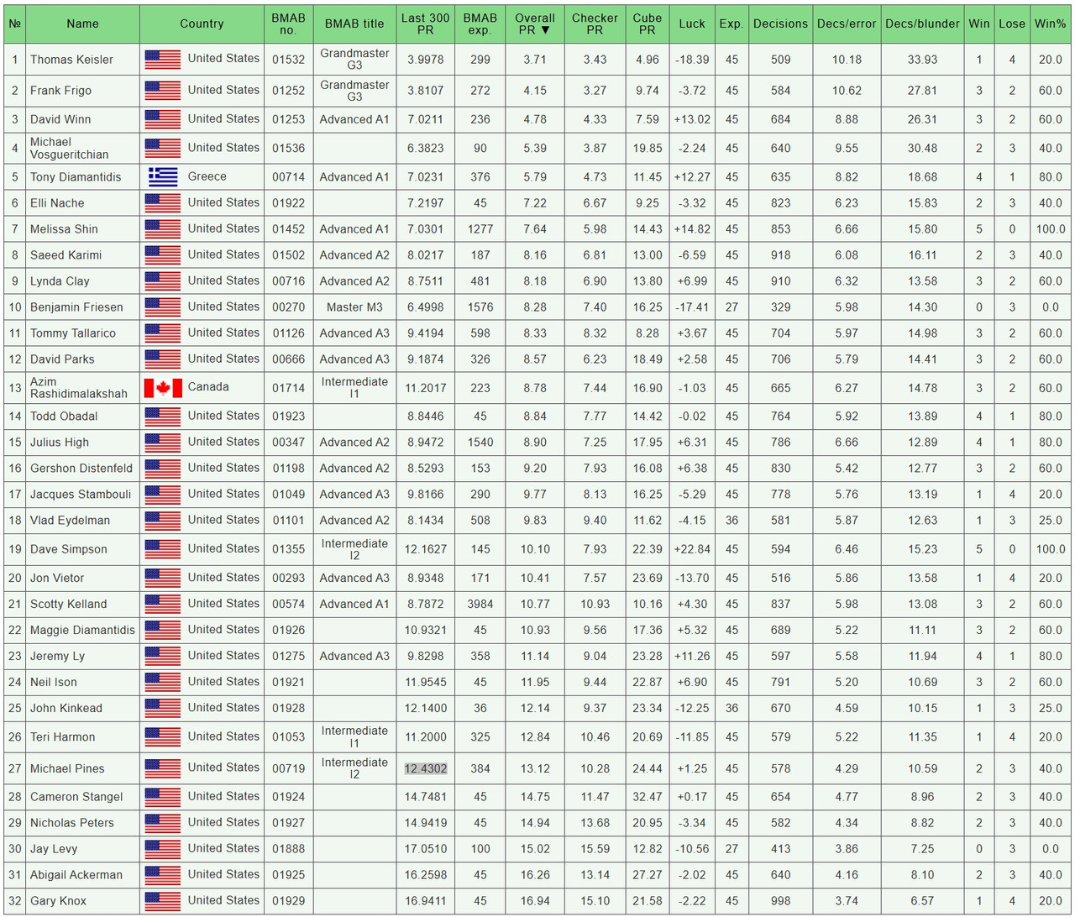Screen dimensions: 1075x917
Task: Click Canada country text
Action: [x=208, y=387]
